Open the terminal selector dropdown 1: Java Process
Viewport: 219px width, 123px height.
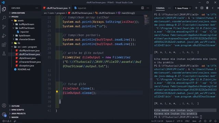[183, 8]
